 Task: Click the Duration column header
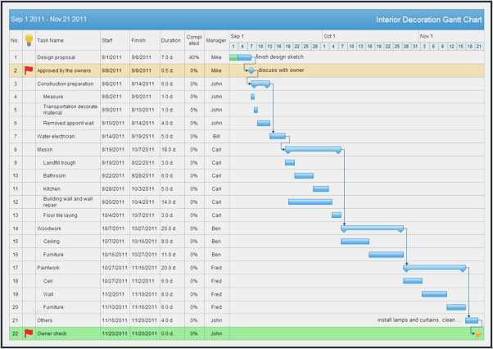tap(170, 39)
